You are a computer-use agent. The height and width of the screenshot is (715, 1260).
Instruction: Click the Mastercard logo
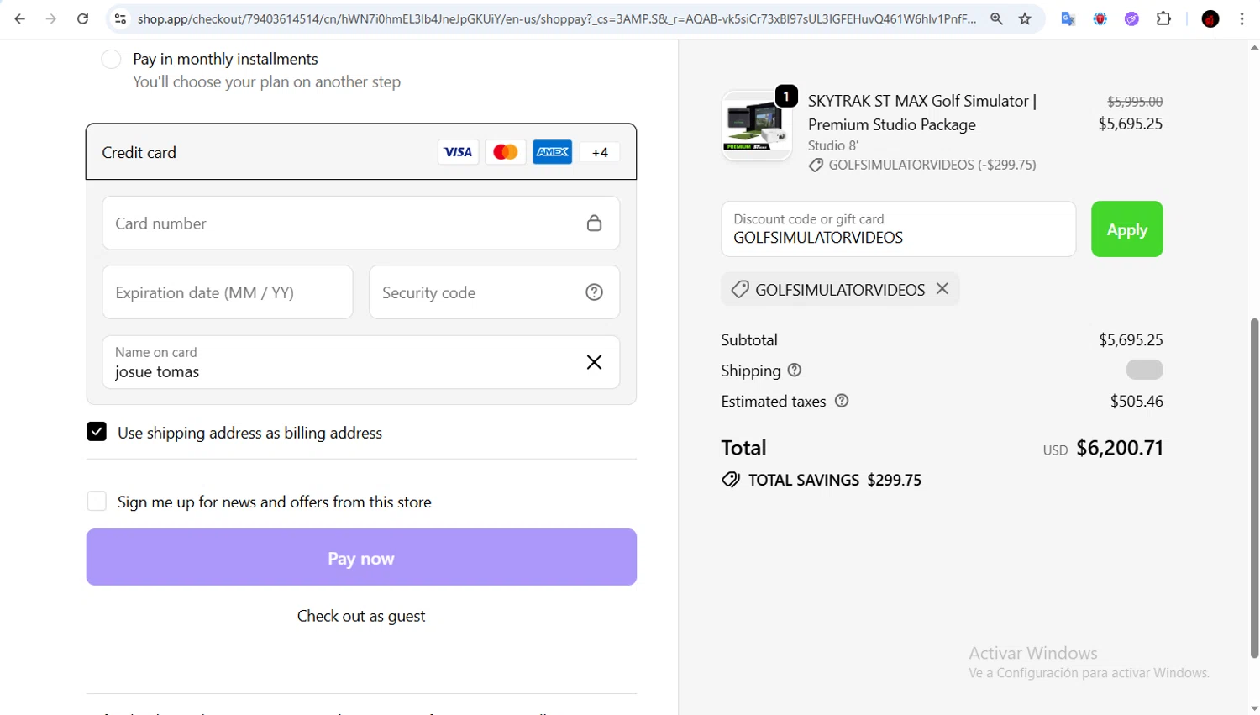[x=505, y=152]
